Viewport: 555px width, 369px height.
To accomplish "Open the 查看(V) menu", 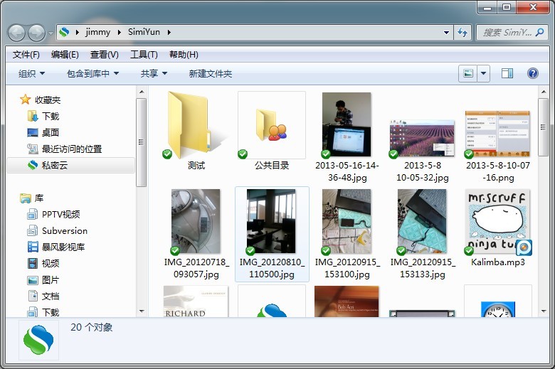I will click(x=105, y=55).
